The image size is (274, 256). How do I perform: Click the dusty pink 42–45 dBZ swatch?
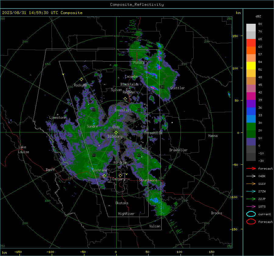(x=251, y=88)
